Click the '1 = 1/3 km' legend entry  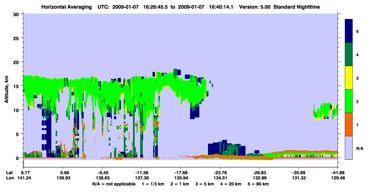153,184
